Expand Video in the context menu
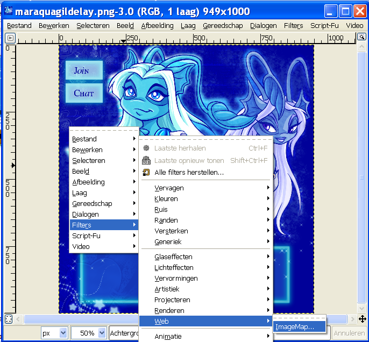 click(104, 246)
